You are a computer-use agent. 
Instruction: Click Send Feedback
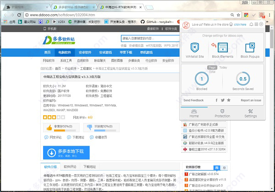click(x=193, y=101)
